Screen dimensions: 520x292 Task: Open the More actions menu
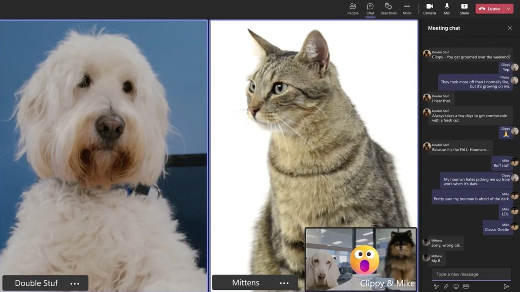point(407,9)
